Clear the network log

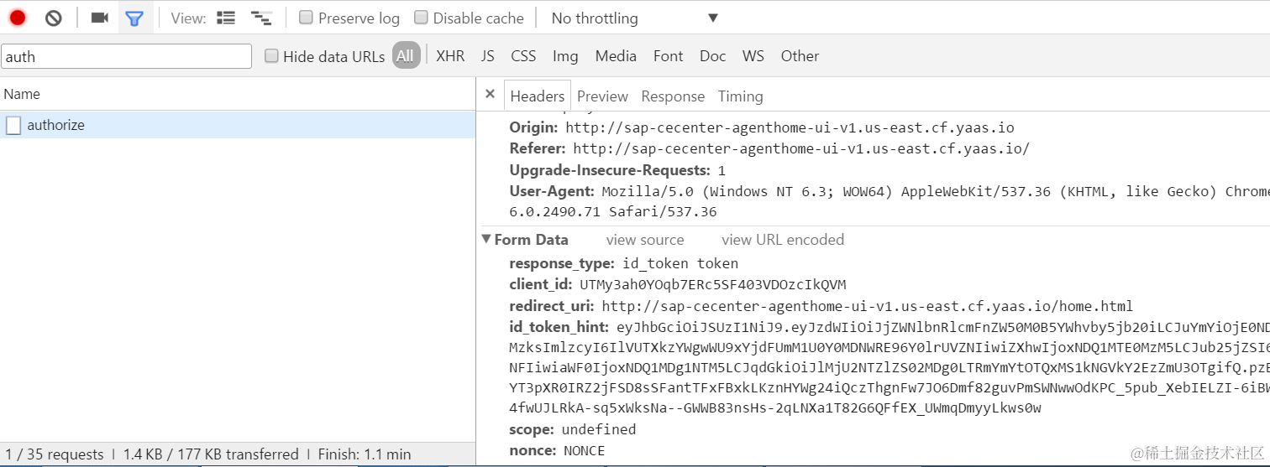pos(54,18)
